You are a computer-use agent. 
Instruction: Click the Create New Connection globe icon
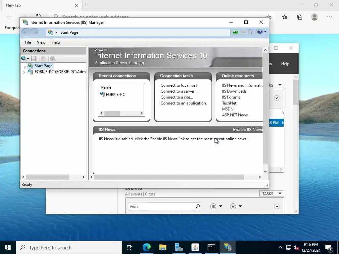pyautogui.click(x=24, y=59)
